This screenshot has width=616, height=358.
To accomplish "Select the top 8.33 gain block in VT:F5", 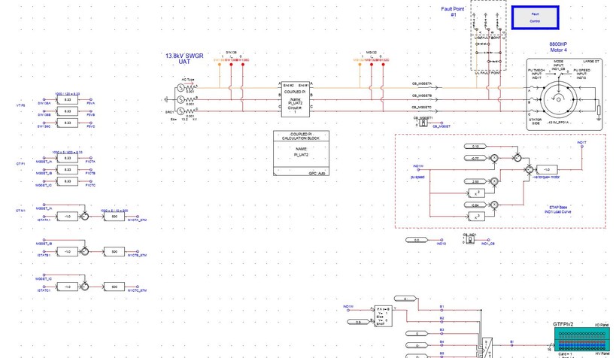I will [x=67, y=99].
